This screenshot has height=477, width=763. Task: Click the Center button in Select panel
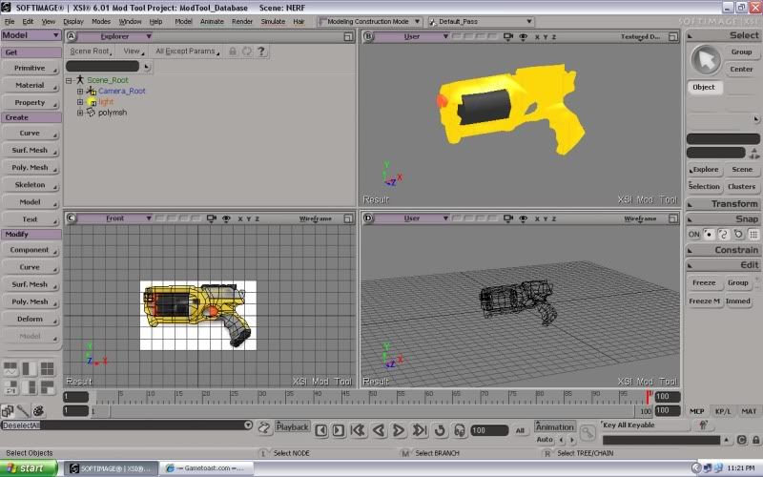tap(741, 69)
